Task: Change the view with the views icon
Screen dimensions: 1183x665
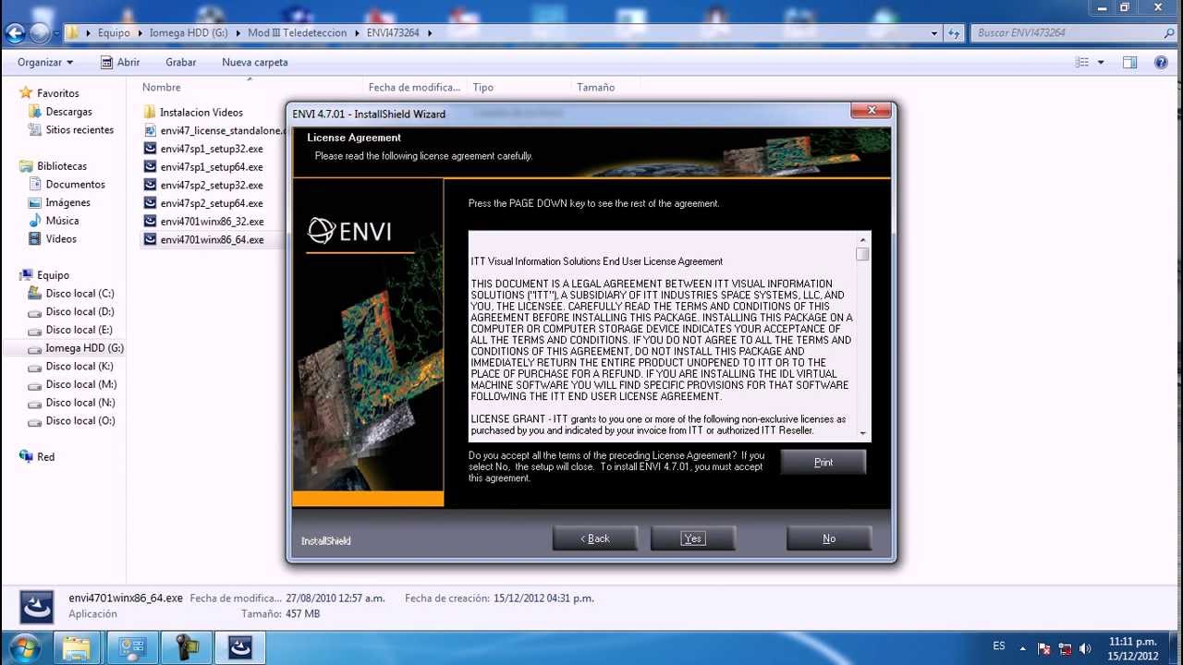Action: tap(1082, 63)
